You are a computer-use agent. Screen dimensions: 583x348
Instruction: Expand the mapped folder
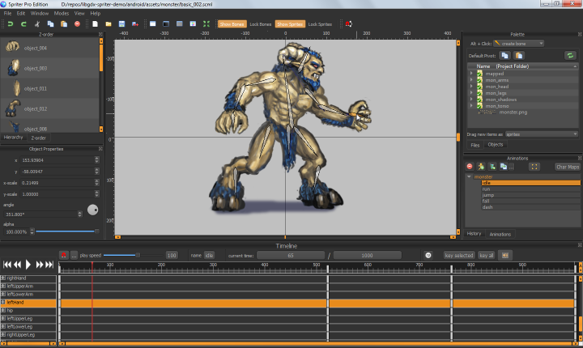coord(471,74)
